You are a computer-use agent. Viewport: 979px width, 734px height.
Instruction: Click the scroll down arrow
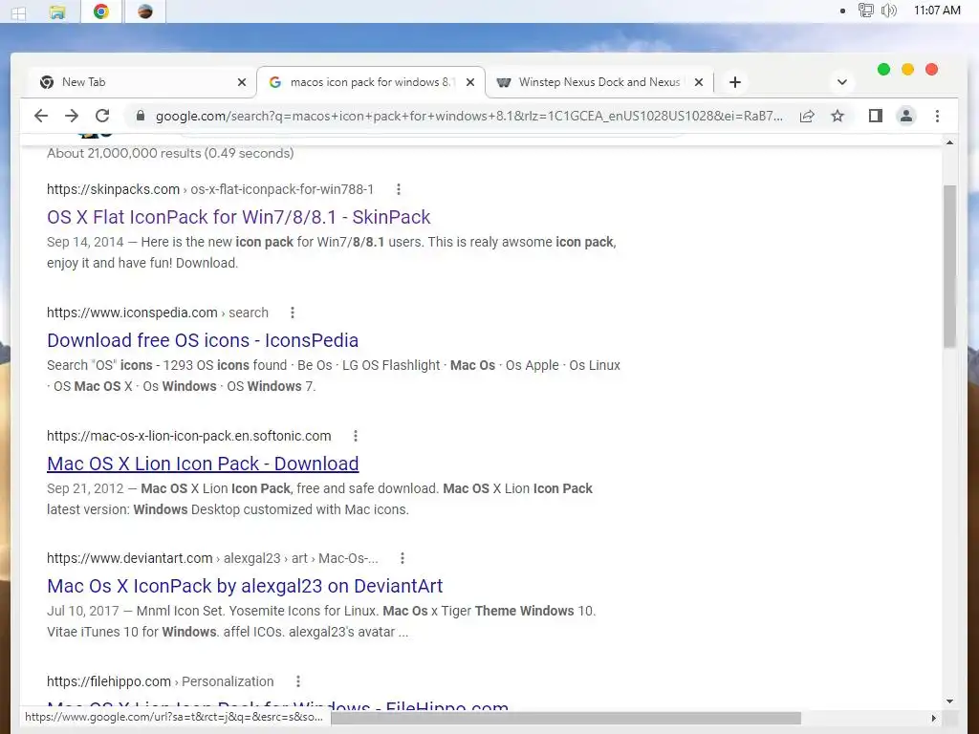pyautogui.click(x=949, y=702)
